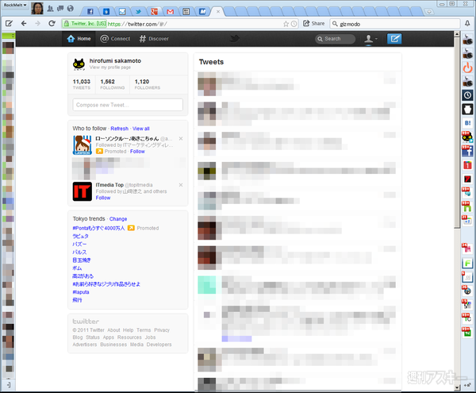Click the gizmodo search box
The width and height of the screenshot is (476, 393).
click(395, 24)
